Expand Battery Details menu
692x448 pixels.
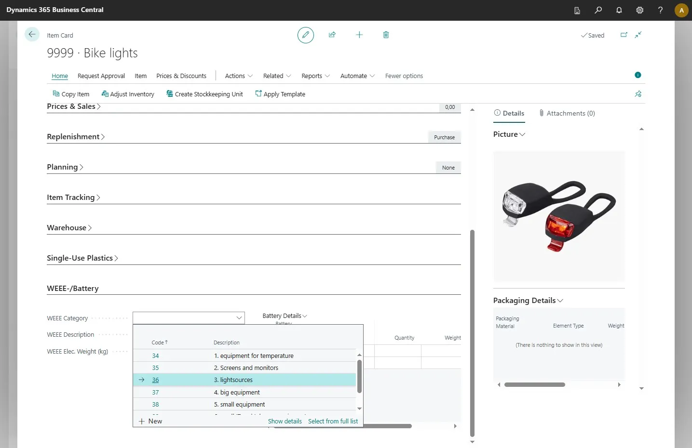click(x=285, y=316)
